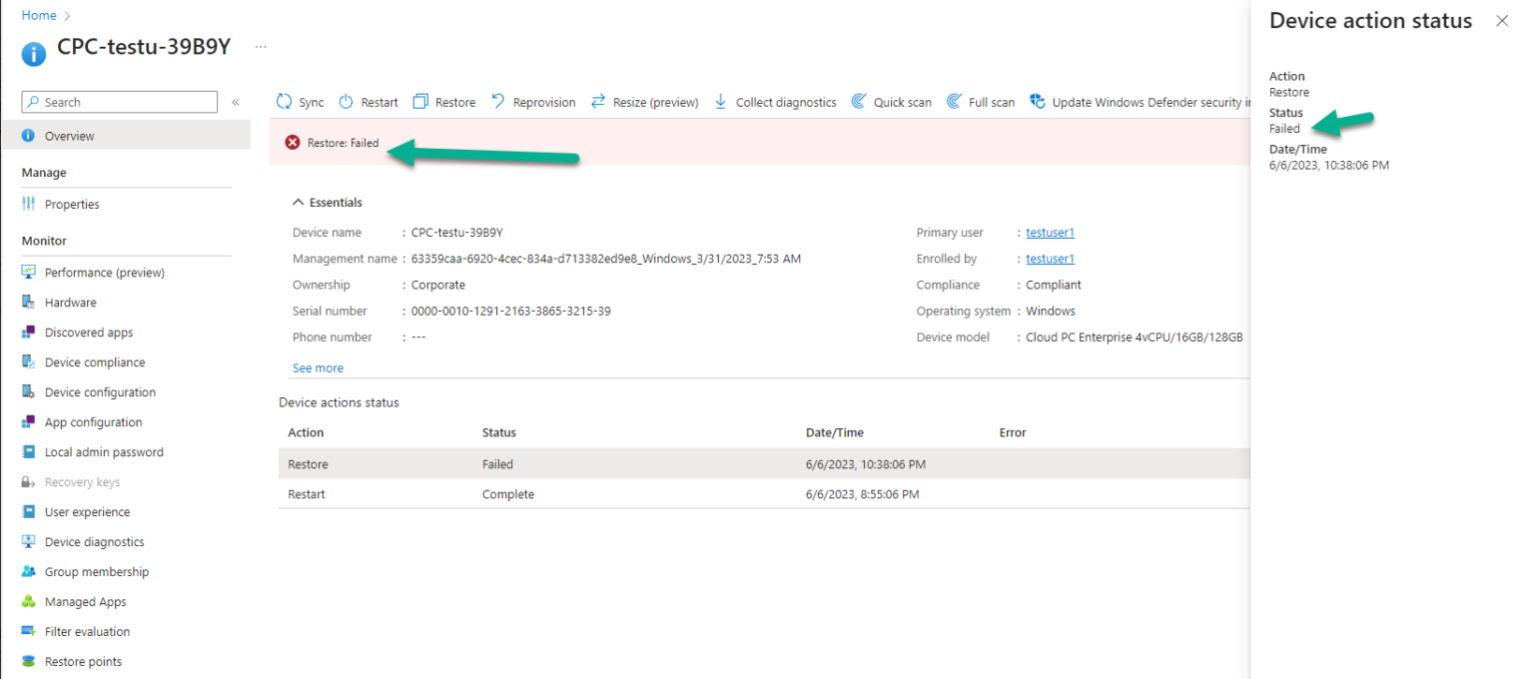Close the Device action status panel

click(1502, 20)
